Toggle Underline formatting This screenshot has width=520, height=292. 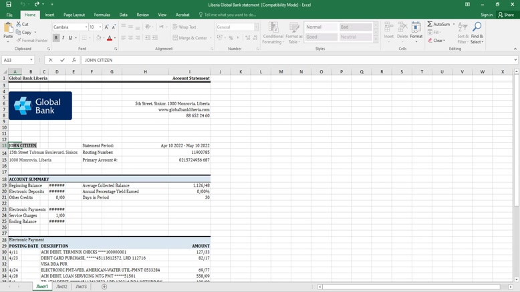point(70,38)
